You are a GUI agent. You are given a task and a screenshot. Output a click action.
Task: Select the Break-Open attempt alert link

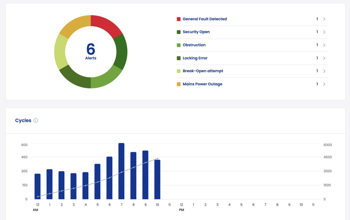click(x=203, y=71)
